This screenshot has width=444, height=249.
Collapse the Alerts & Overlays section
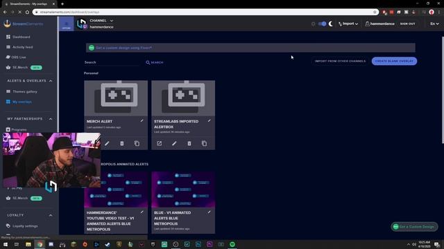tap(51, 81)
